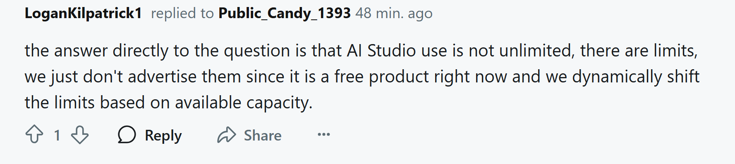Image resolution: width=735 pixels, height=164 pixels.
Task: Click the Share button label
Action: 263,136
